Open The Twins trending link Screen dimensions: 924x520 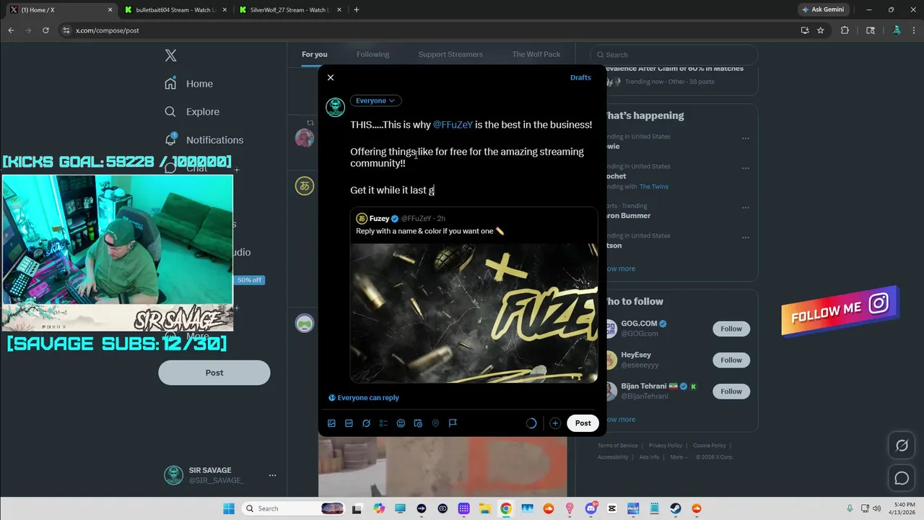(654, 186)
